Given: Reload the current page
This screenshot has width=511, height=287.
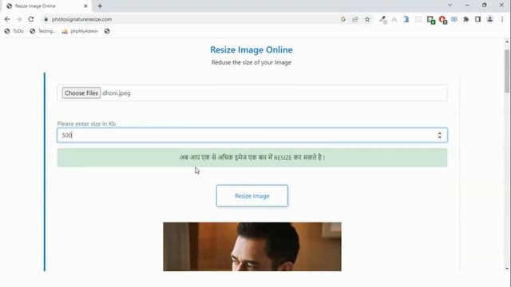Looking at the screenshot, I should [x=31, y=19].
